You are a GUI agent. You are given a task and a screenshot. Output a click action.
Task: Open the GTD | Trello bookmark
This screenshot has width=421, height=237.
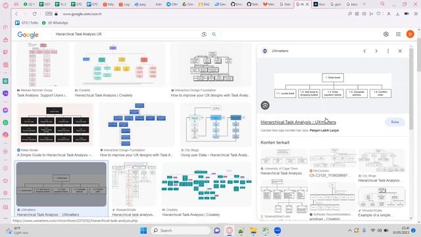(x=26, y=23)
